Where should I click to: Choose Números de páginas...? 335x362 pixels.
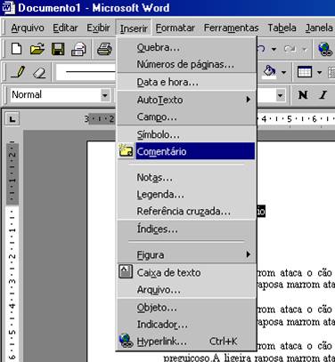click(186, 64)
